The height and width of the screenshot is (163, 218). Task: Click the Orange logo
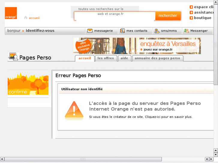coord(11,13)
